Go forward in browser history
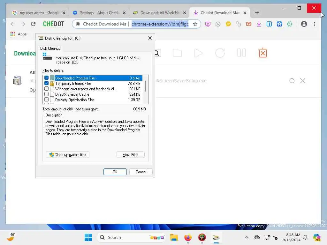Screen dimensions: 327x245 coord(23,24)
